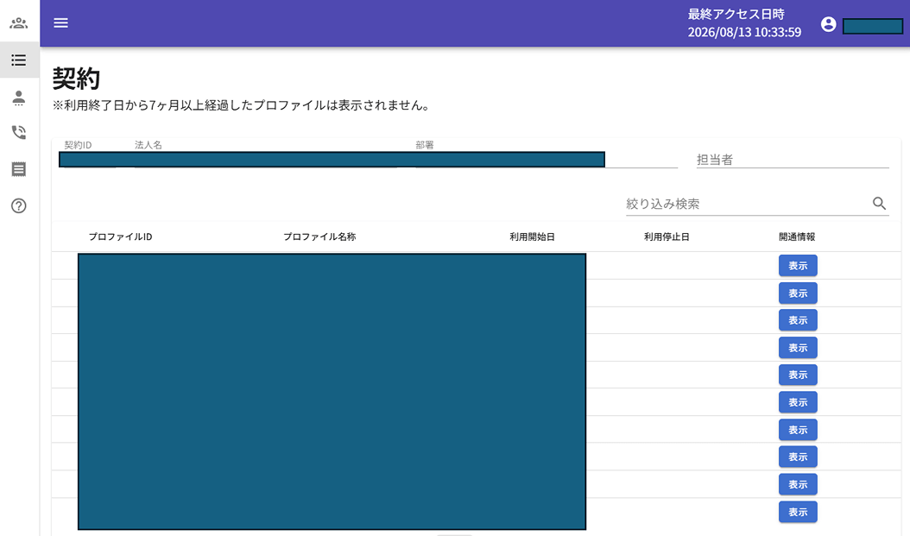Select the contract list sidebar icon
This screenshot has width=910, height=536.
click(19, 60)
